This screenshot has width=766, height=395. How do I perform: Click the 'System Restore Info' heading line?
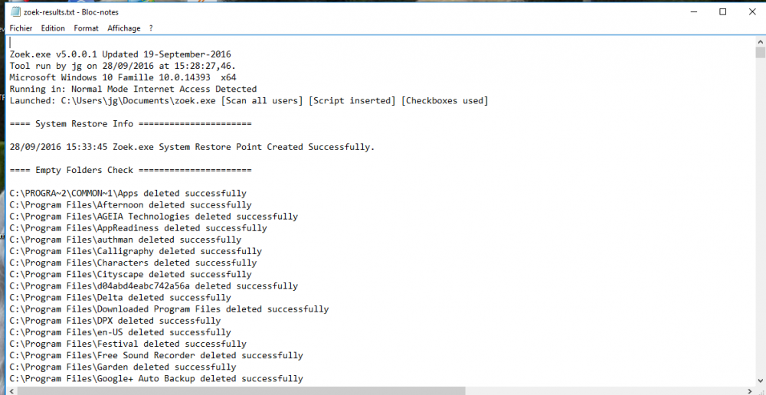[x=130, y=124]
